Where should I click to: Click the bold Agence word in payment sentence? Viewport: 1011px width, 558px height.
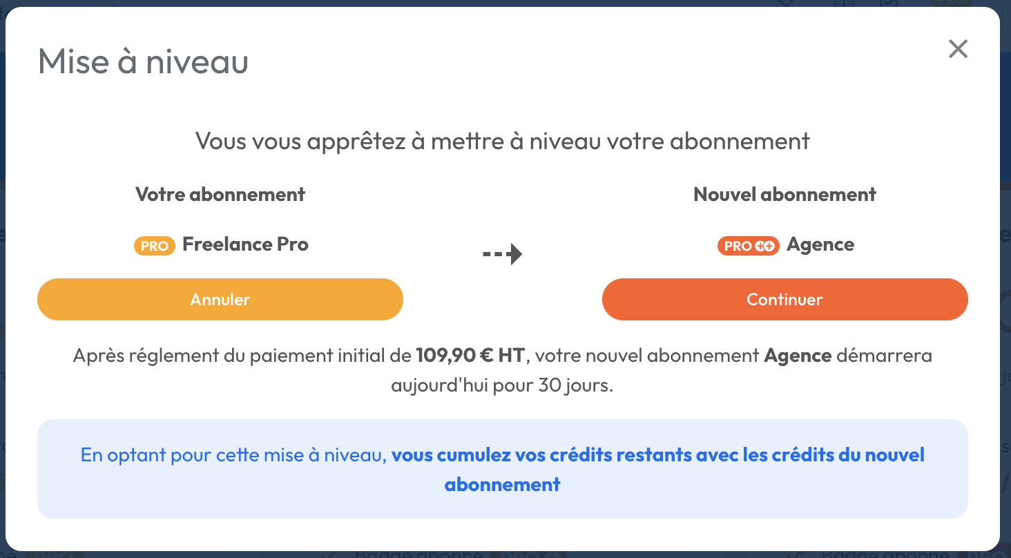(x=798, y=356)
